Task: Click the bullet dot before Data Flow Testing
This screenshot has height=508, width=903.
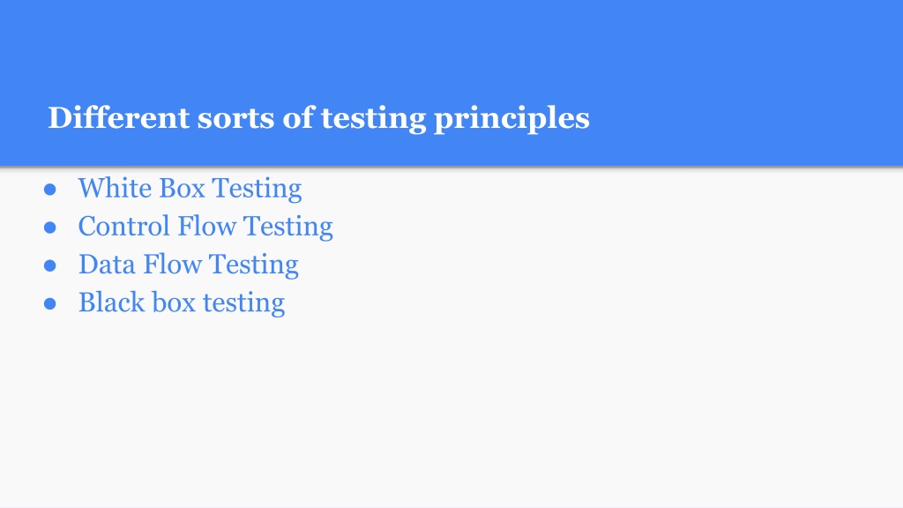Action: (50, 265)
